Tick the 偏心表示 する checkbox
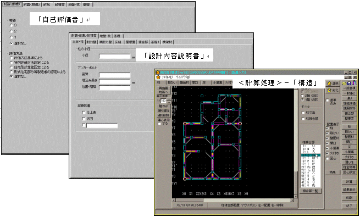This screenshot has width=360, height=217. (159, 124)
